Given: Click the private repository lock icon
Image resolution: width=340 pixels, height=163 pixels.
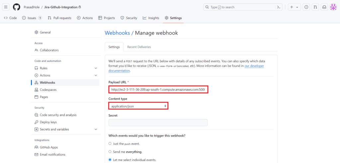Looking at the screenshot, I should [x=80, y=7].
